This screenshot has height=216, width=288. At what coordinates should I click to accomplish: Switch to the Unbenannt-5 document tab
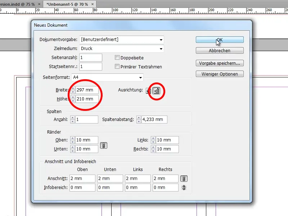pos(67,4)
